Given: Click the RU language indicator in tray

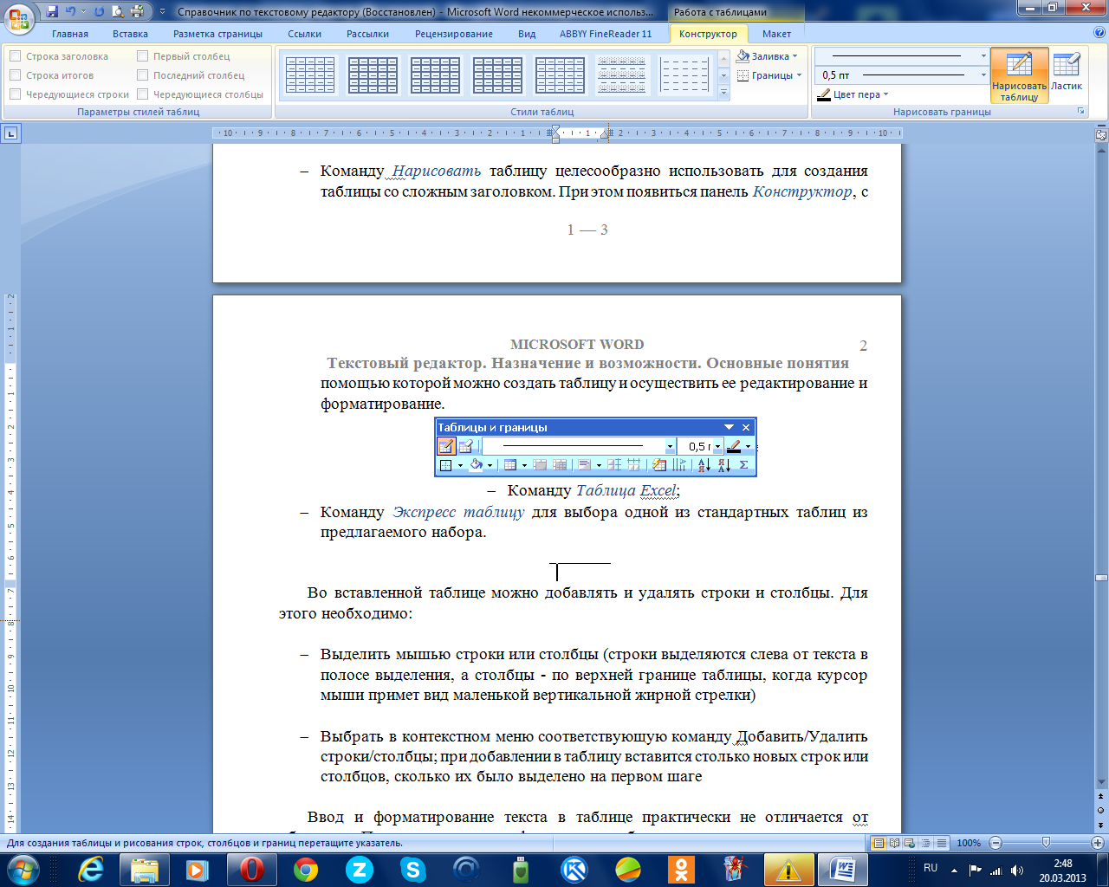Looking at the screenshot, I should [931, 868].
